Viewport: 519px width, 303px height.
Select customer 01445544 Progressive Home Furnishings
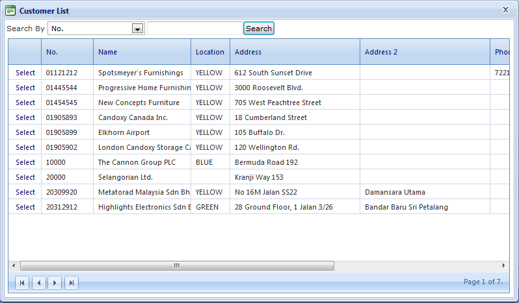(25, 88)
